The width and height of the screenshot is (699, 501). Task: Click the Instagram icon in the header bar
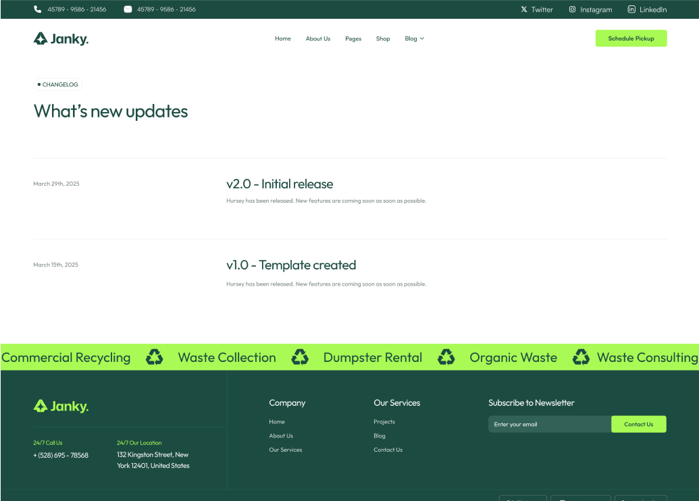click(x=573, y=9)
